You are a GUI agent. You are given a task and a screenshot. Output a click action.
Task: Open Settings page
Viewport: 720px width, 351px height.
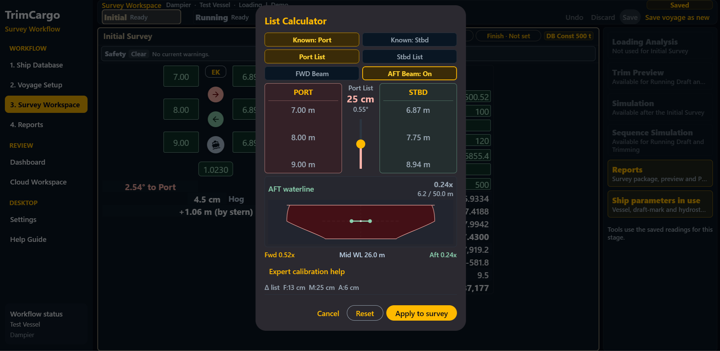46,219
